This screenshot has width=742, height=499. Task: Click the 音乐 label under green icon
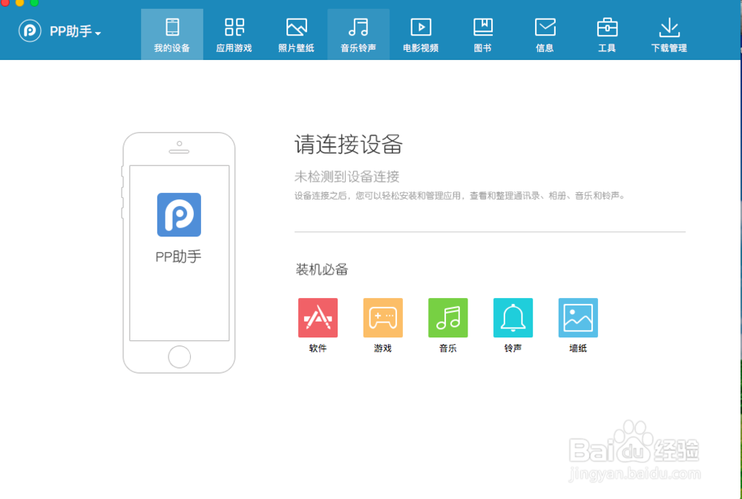(x=448, y=348)
